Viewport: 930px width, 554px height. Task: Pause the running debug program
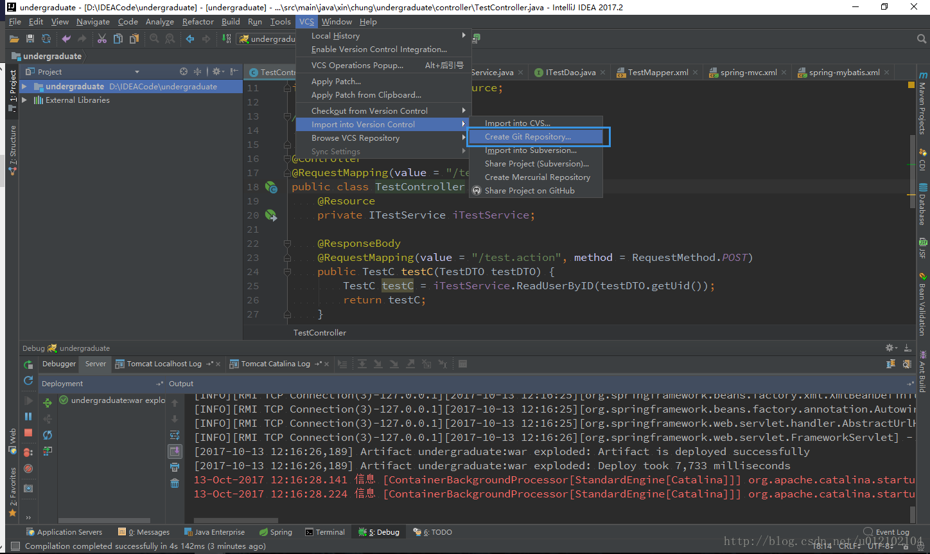(28, 416)
